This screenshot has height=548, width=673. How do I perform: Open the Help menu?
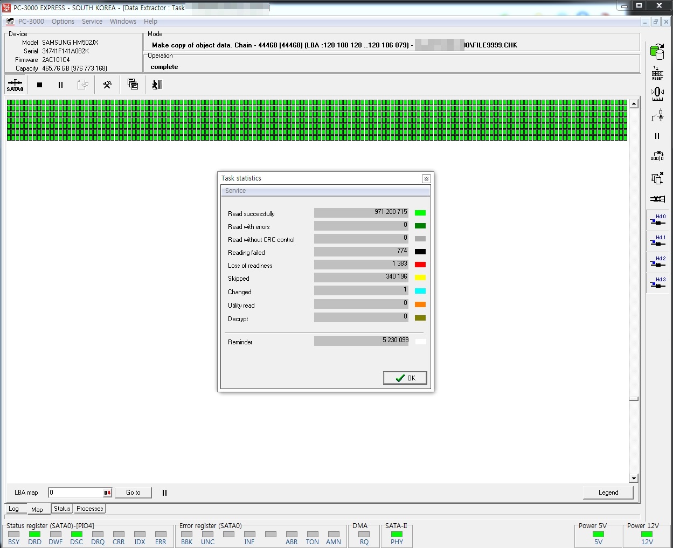click(150, 22)
